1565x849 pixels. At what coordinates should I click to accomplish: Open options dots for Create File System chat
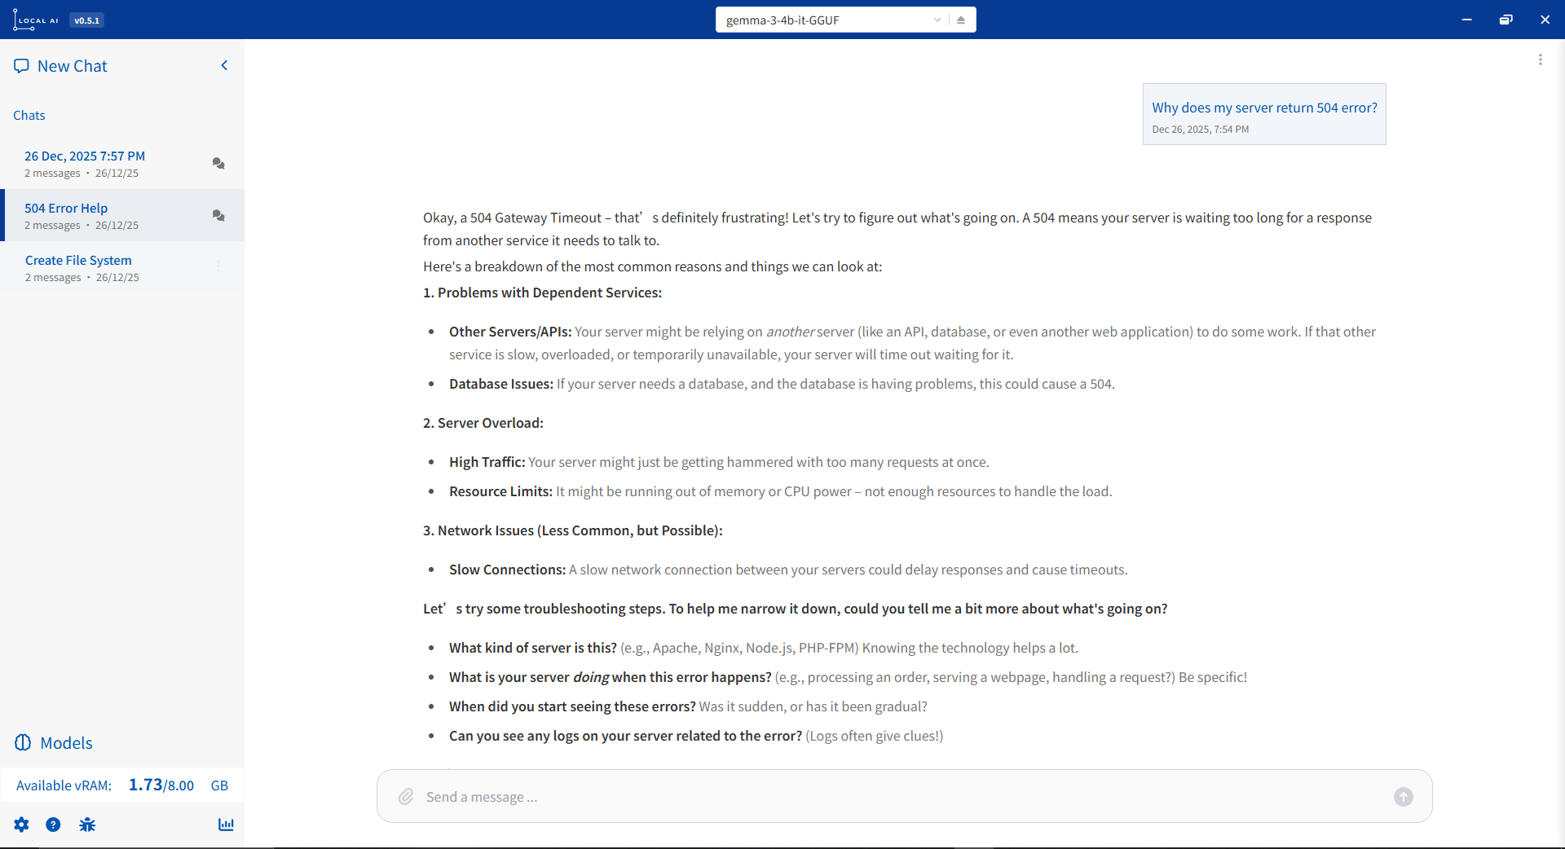tap(218, 266)
